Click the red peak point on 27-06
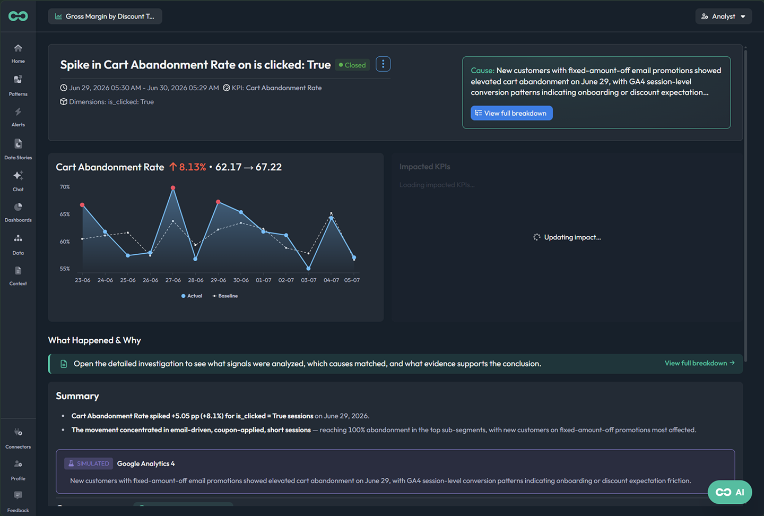Viewport: 764px width, 516px height. tap(173, 188)
